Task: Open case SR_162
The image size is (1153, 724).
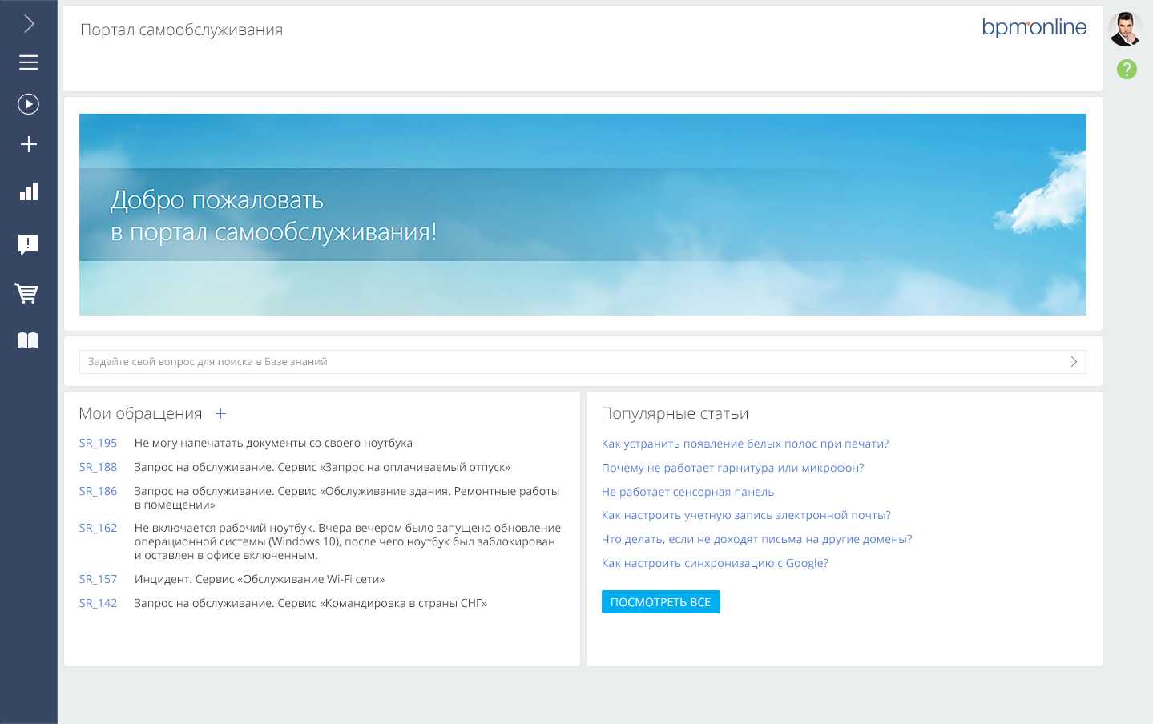Action: click(x=98, y=528)
